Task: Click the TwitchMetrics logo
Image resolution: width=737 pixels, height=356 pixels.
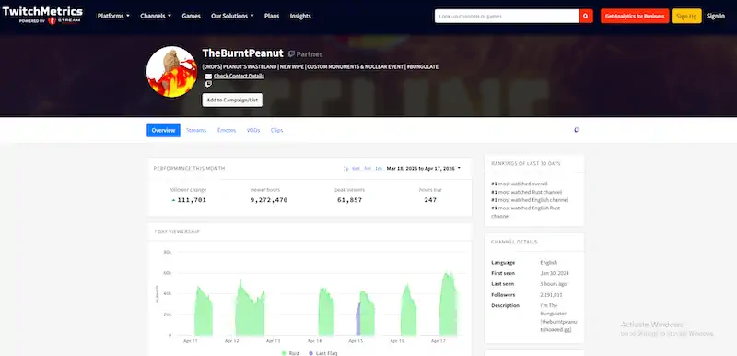Action: [42, 15]
